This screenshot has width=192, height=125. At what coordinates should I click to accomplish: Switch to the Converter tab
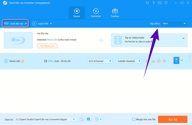tap(96, 13)
